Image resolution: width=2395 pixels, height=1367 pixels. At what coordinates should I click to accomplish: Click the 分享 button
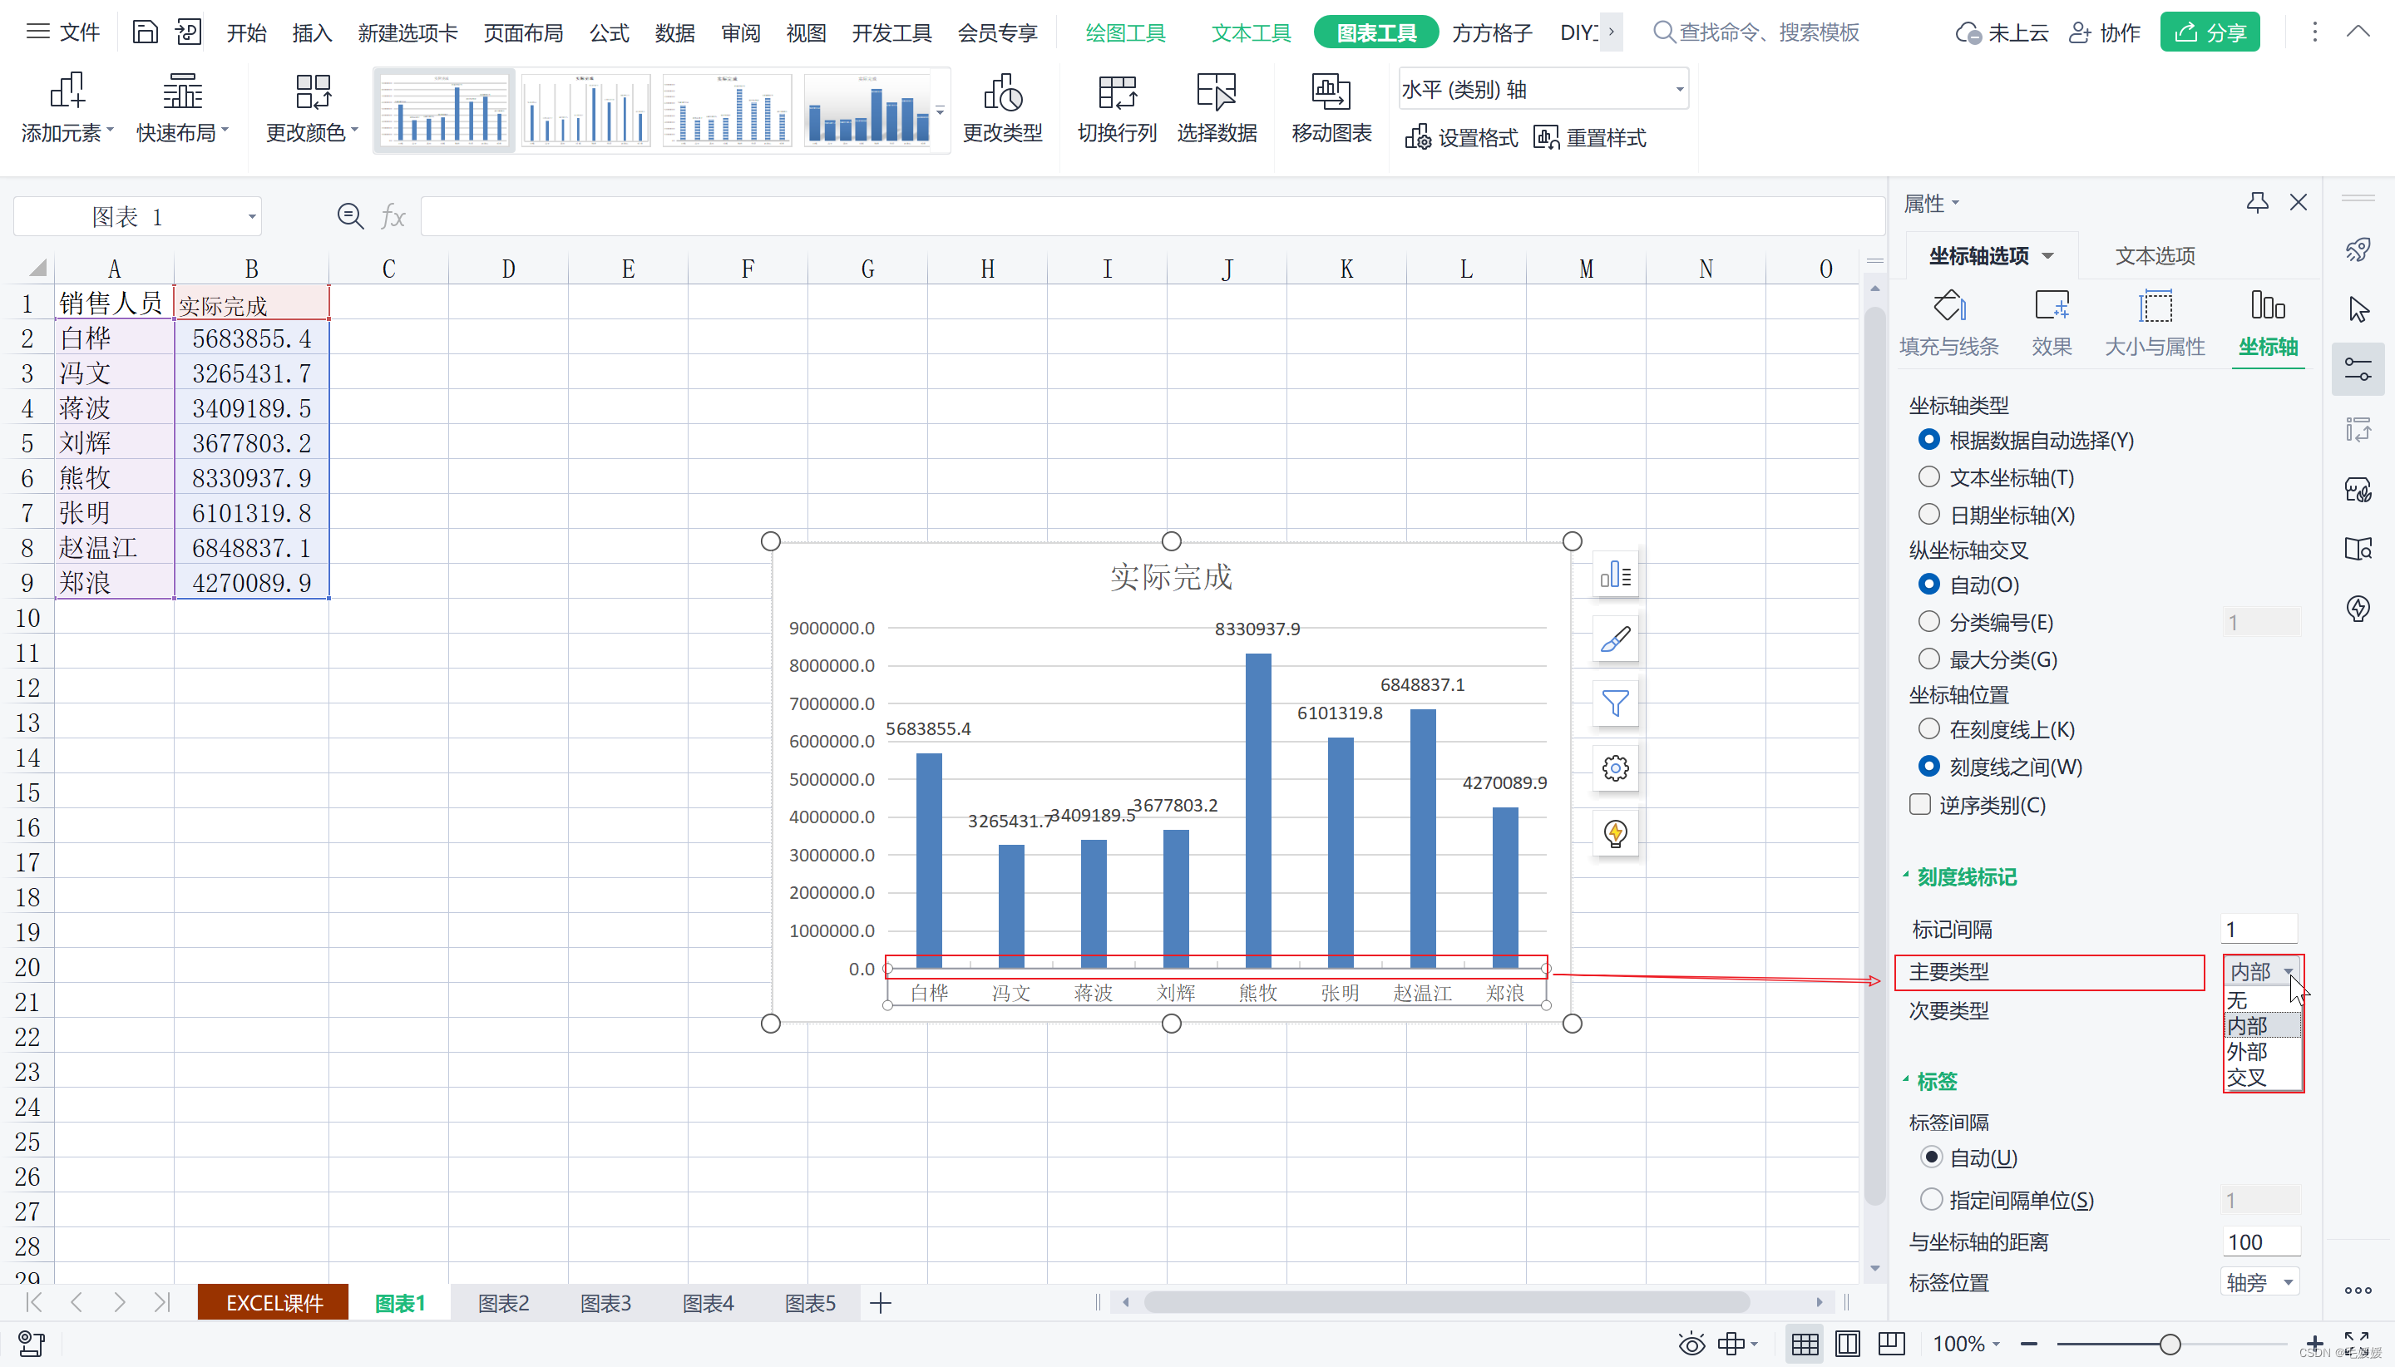(x=2209, y=32)
